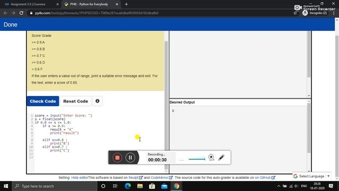Click the Check Code button
The image size is (339, 191).
pos(43,101)
